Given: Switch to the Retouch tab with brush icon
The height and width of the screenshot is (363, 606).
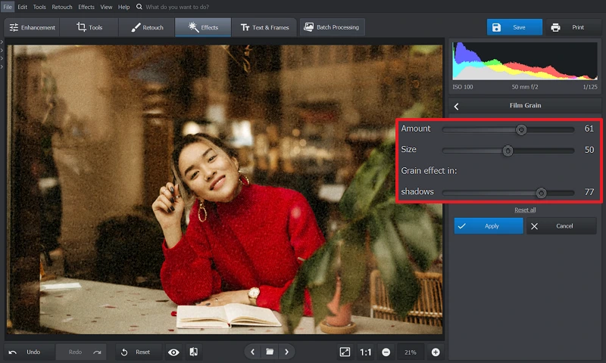Looking at the screenshot, I should click(x=147, y=27).
